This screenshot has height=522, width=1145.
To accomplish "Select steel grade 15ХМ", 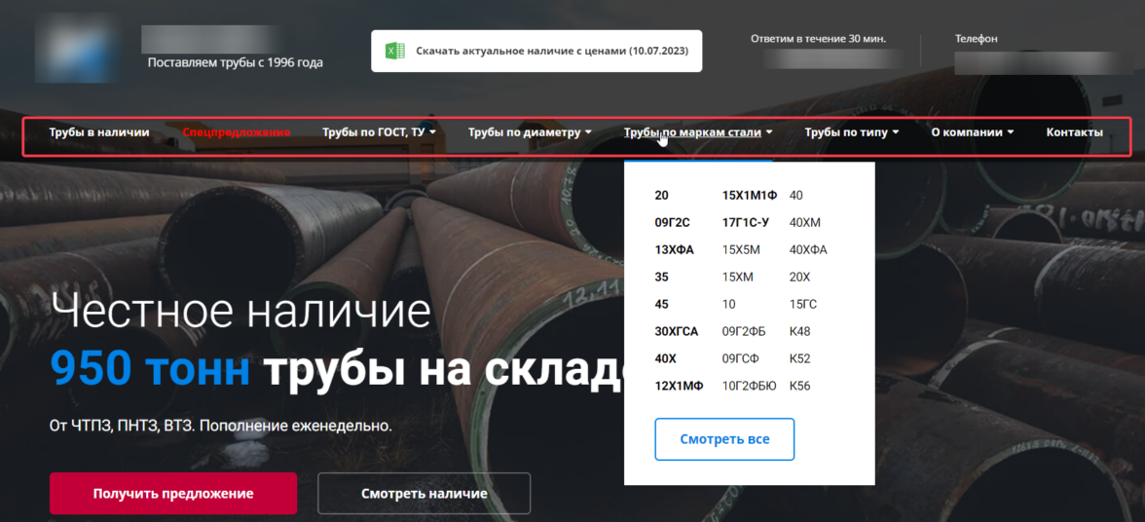I will tap(738, 278).
